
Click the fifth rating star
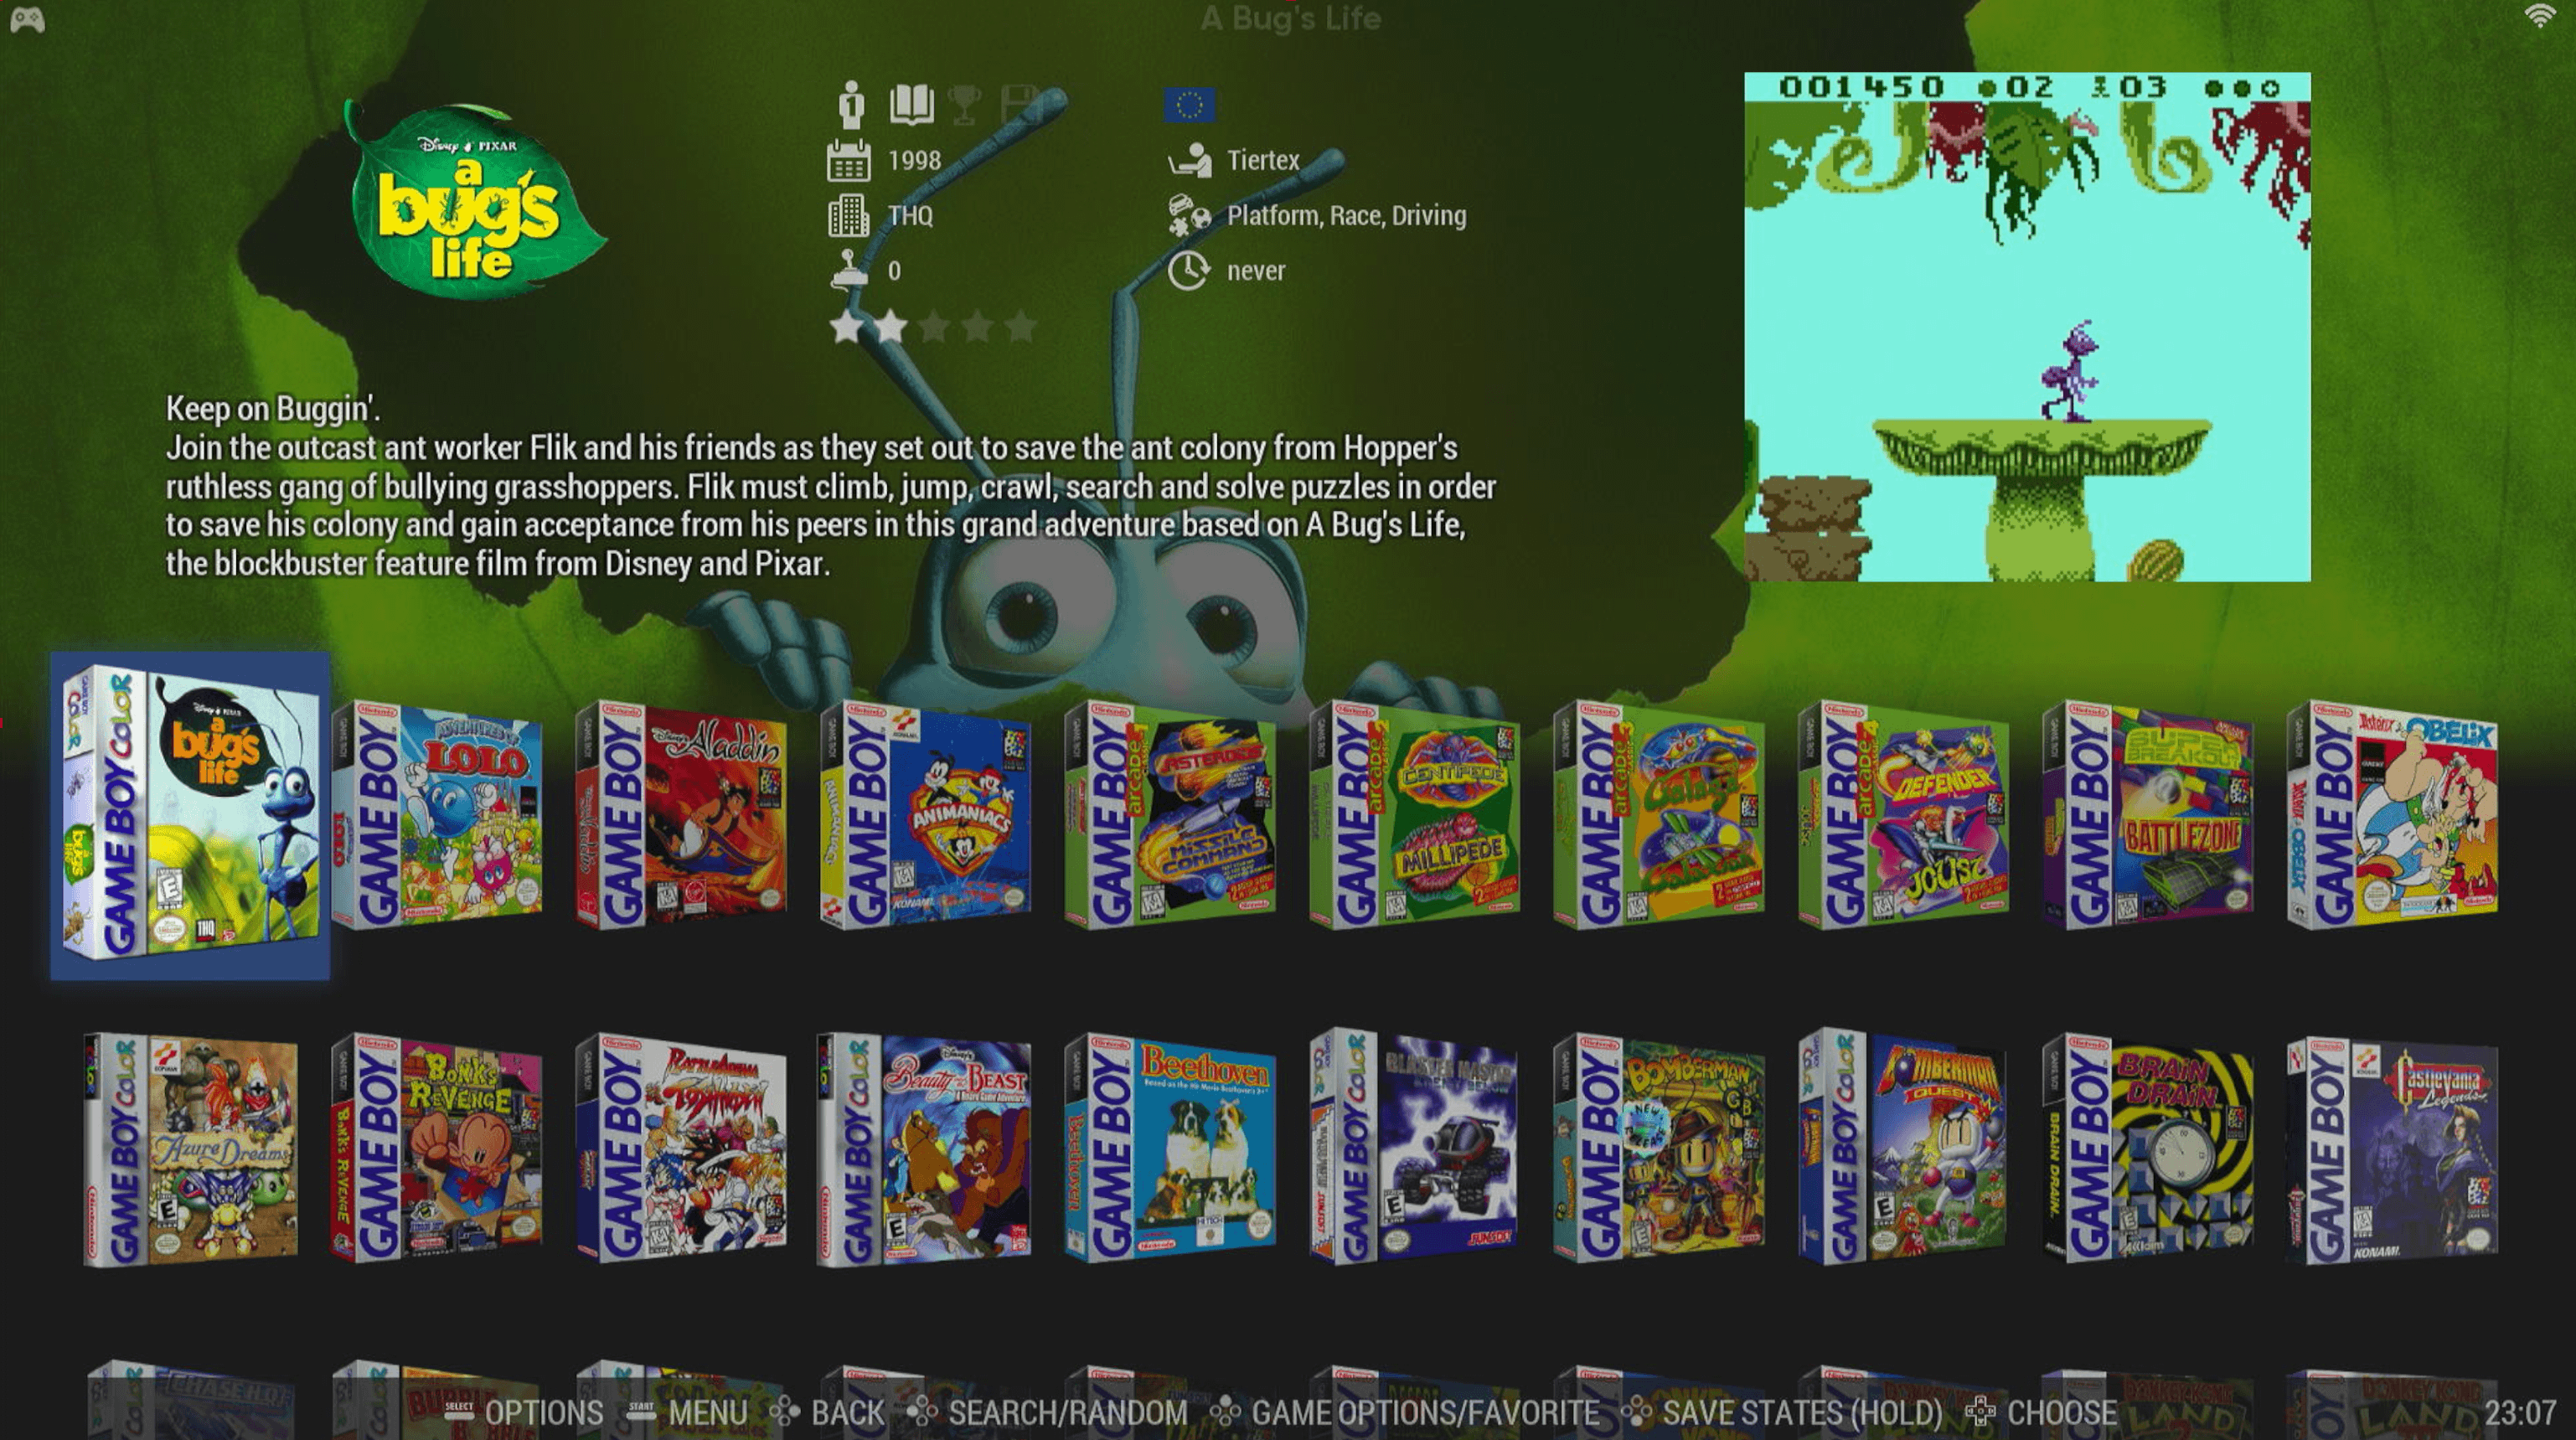(x=1020, y=326)
